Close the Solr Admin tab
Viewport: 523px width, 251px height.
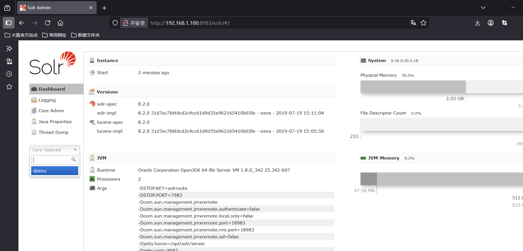tap(91, 8)
